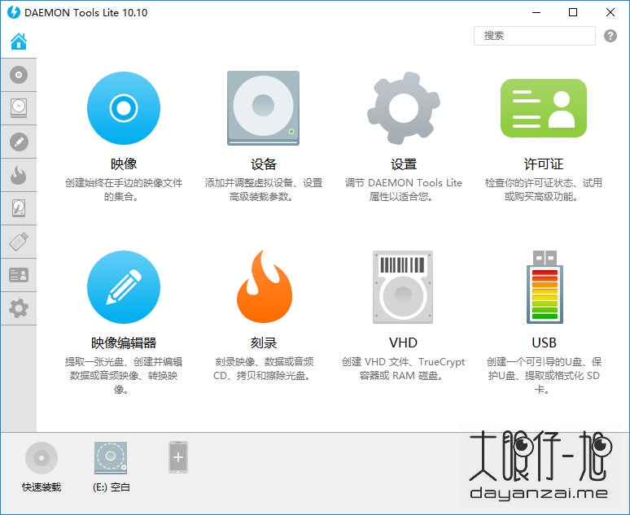Open the 刻录 label link
This screenshot has height=515, width=630.
[264, 343]
